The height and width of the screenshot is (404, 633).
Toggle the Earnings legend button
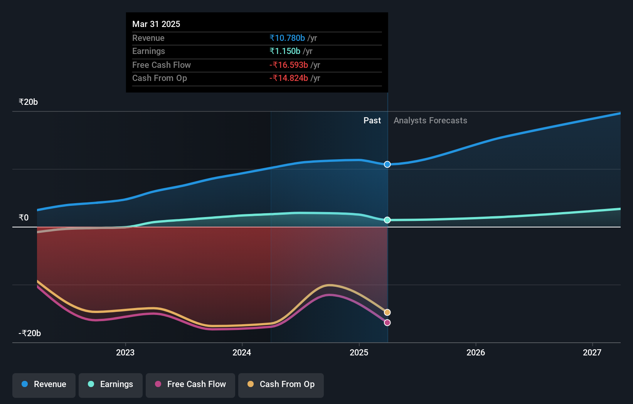coord(111,385)
